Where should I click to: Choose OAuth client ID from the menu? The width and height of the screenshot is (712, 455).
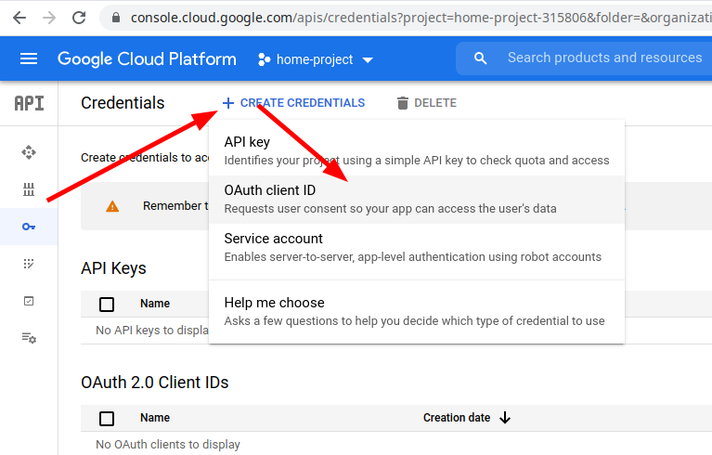point(417,200)
